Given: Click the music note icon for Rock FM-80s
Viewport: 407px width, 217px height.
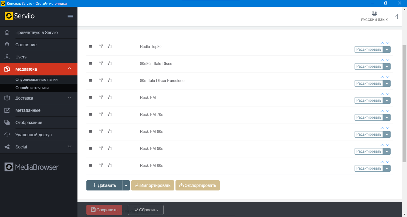Looking at the screenshot, I should pyautogui.click(x=110, y=131).
